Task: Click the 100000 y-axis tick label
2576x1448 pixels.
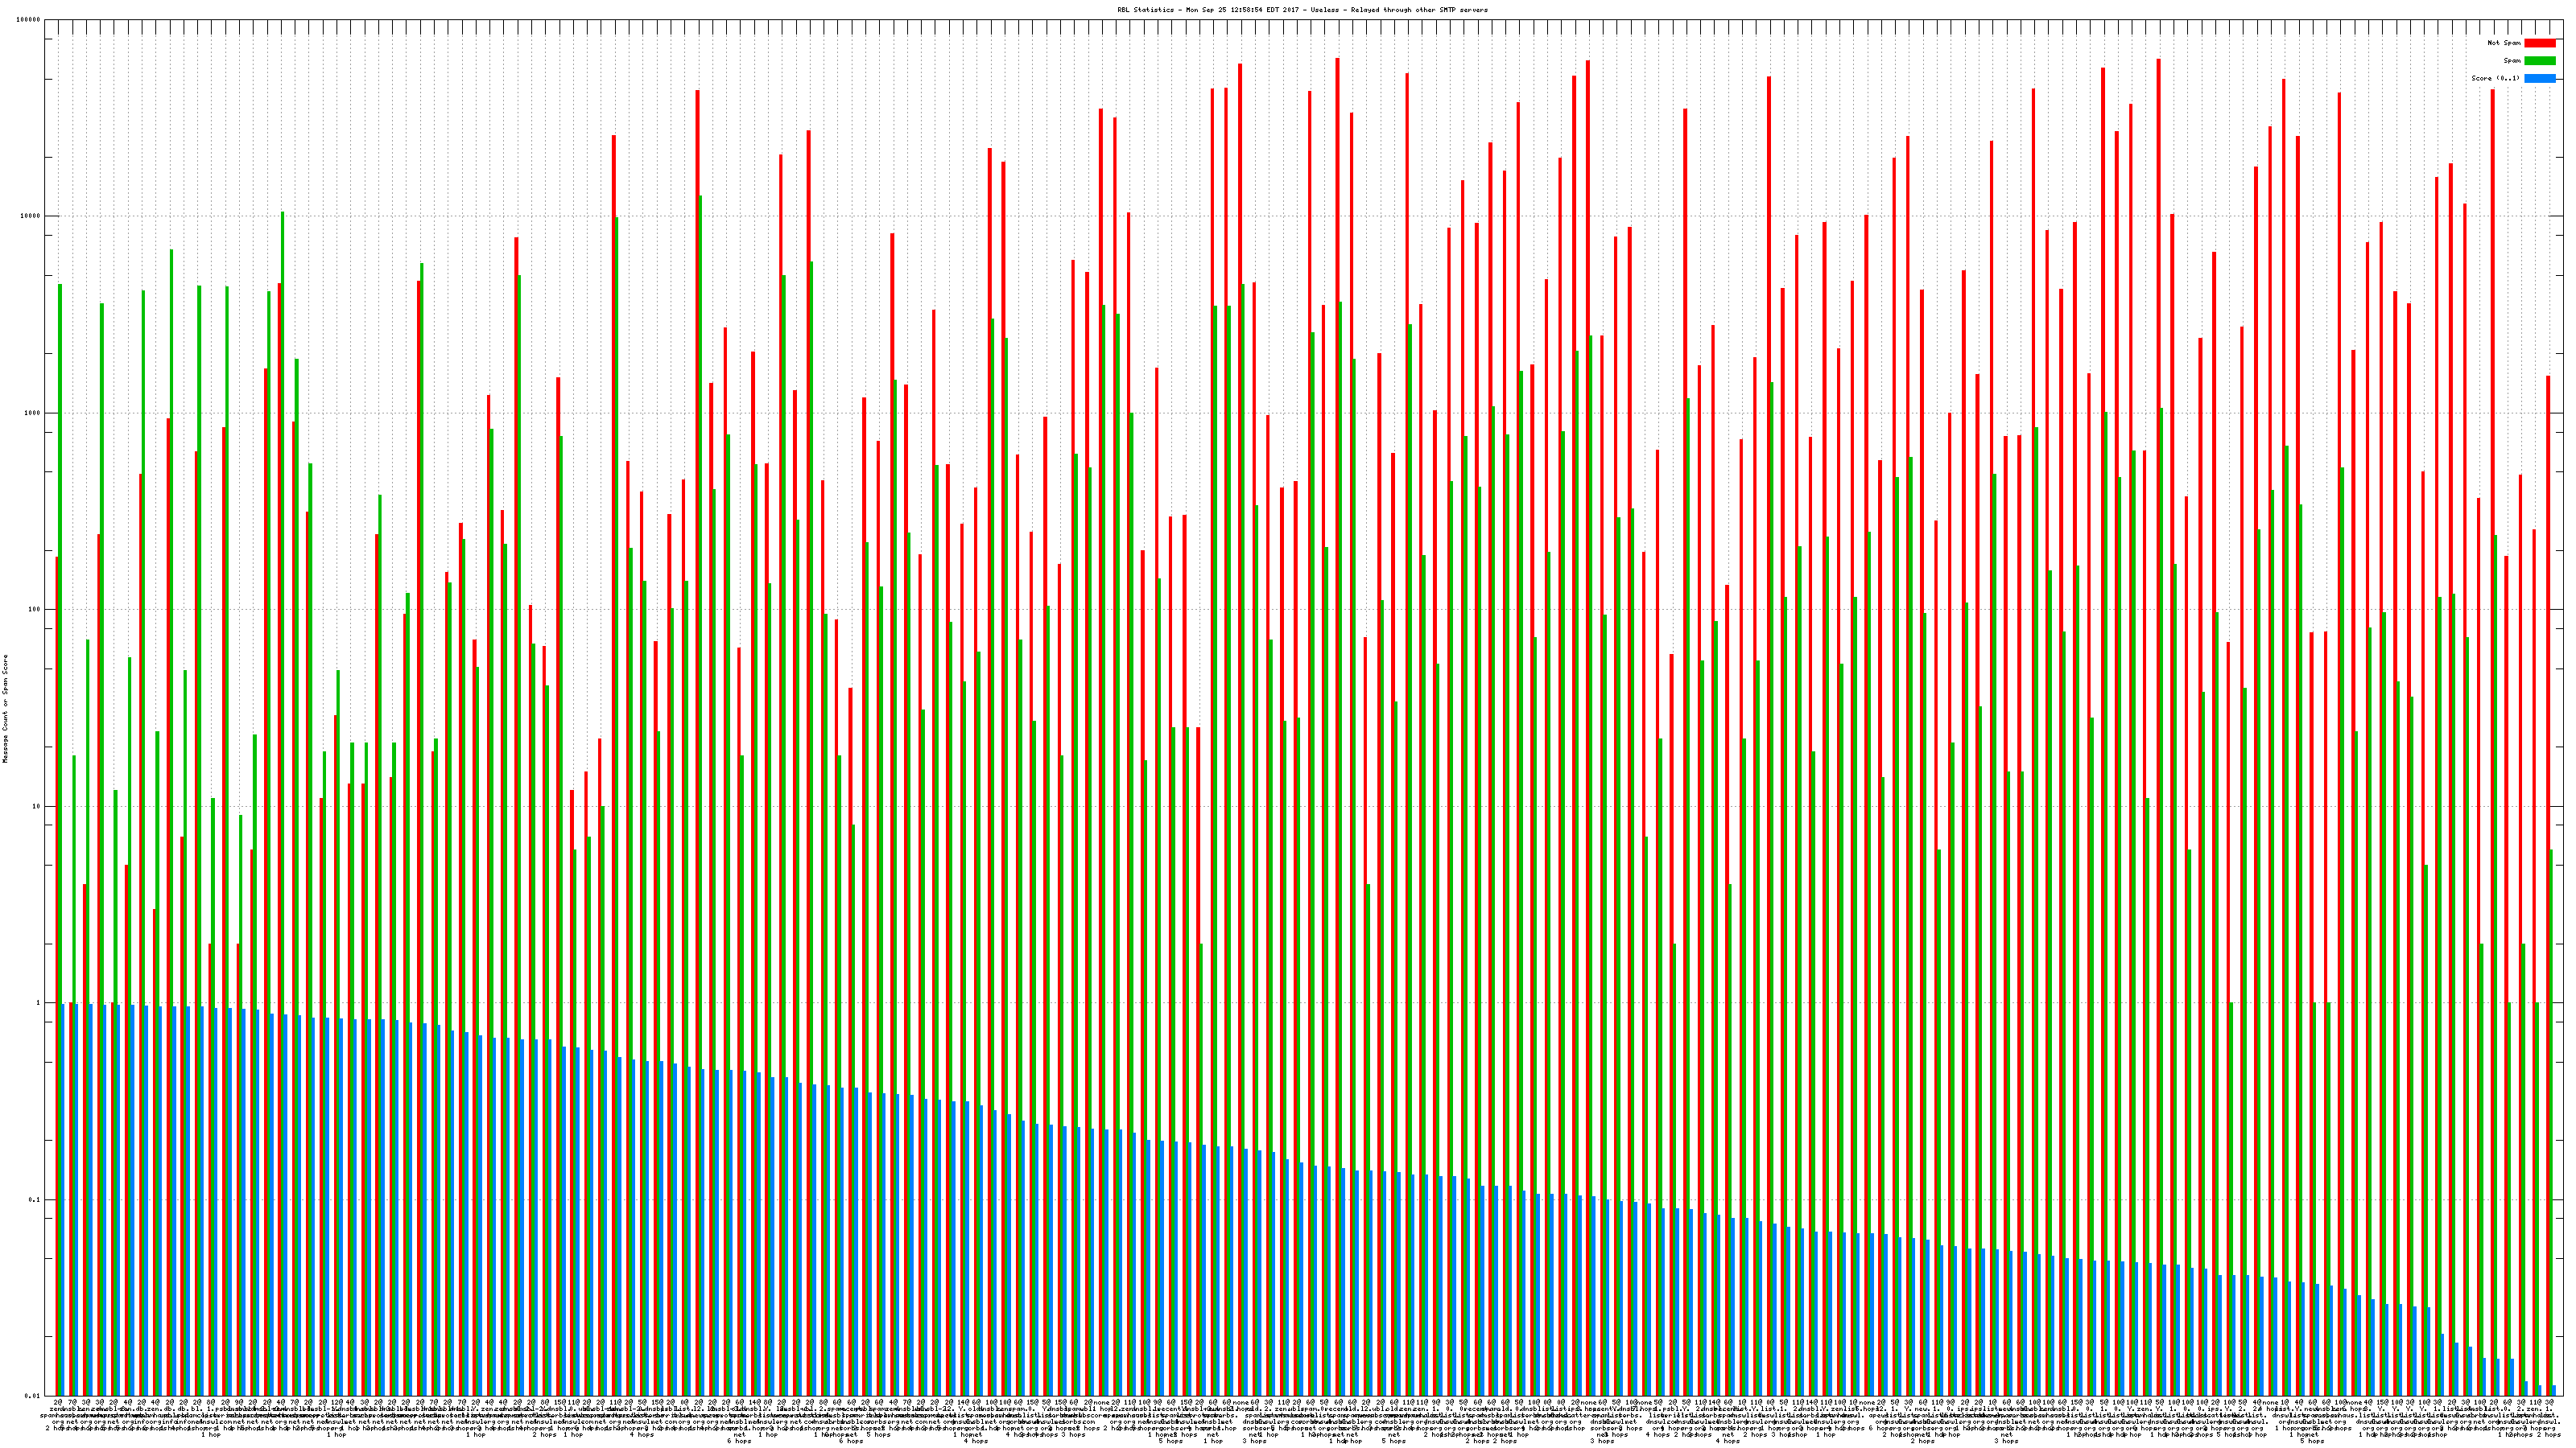Action: tap(29, 20)
